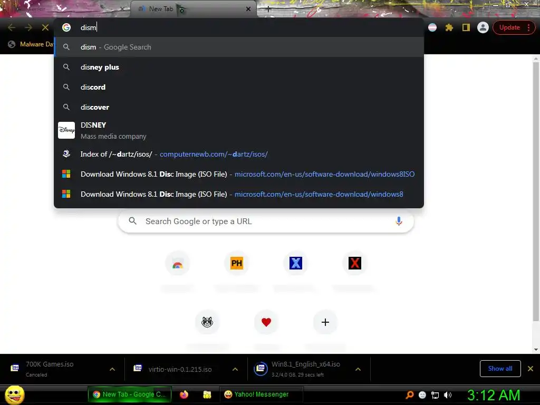Click the Win8.1_English_x64.iso download progress icon
Image resolution: width=540 pixels, height=405 pixels.
point(261,369)
